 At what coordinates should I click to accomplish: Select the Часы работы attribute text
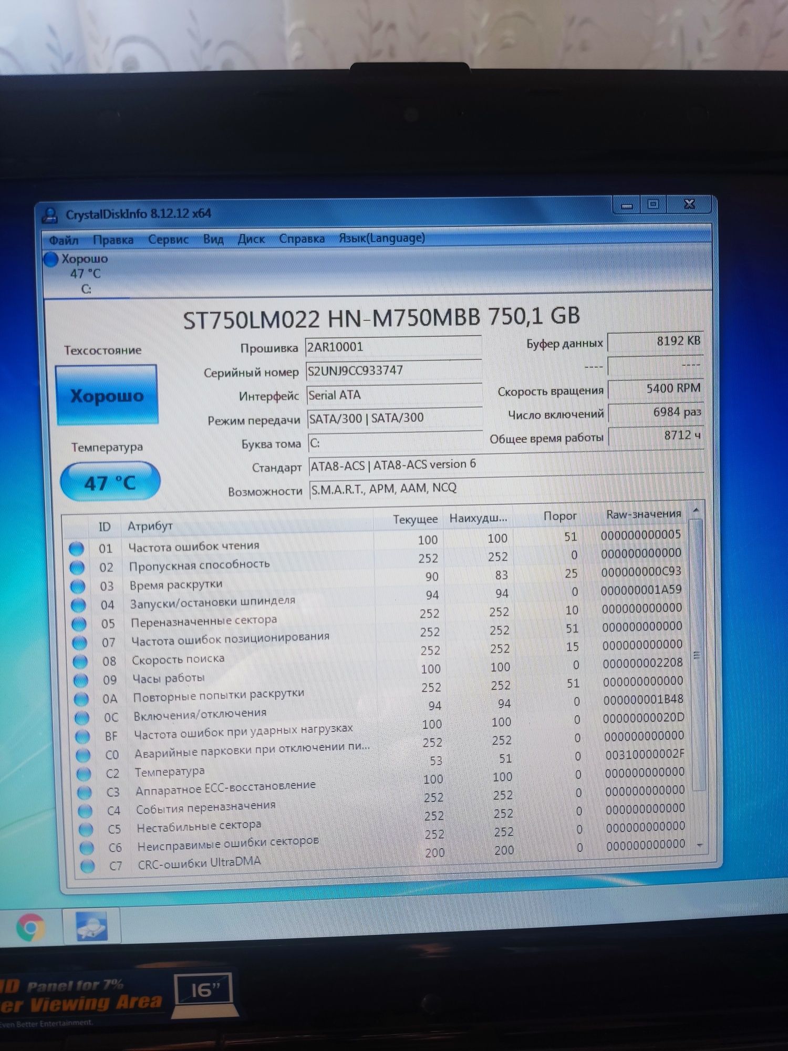[169, 678]
